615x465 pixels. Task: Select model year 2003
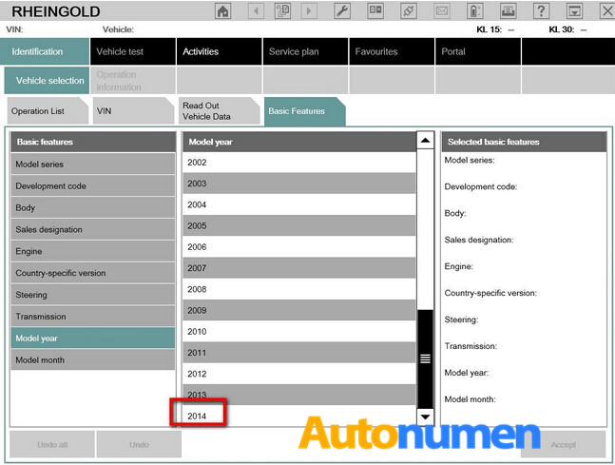299,184
